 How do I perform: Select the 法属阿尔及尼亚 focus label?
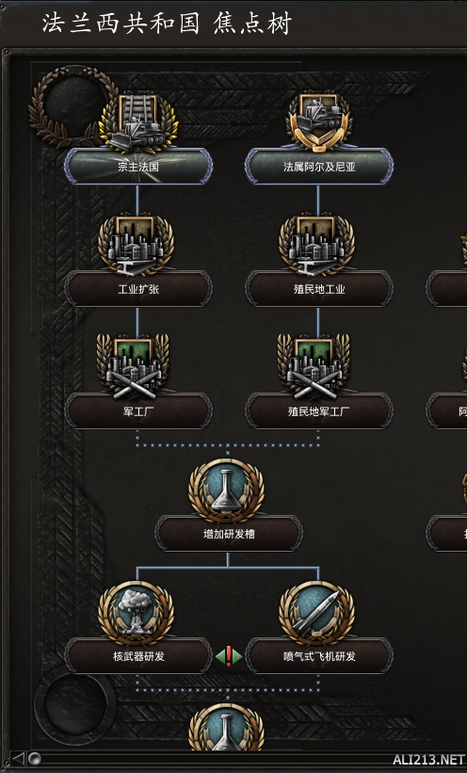click(x=319, y=167)
